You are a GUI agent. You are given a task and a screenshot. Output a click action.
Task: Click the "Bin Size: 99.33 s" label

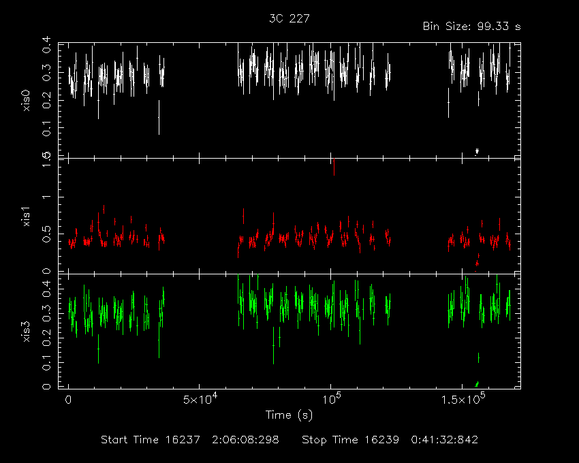click(x=471, y=27)
